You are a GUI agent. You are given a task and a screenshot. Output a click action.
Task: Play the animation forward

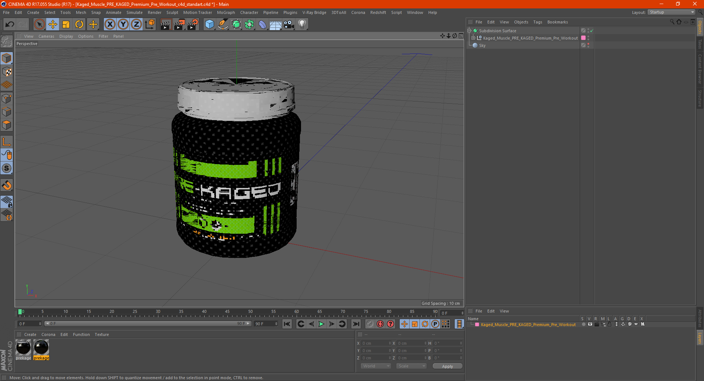321,324
